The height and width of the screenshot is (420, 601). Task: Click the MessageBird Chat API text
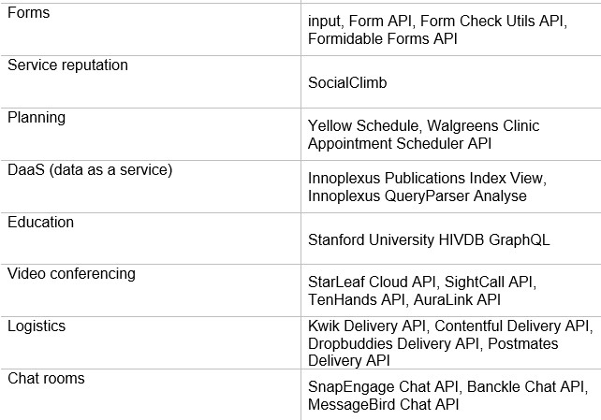click(384, 404)
